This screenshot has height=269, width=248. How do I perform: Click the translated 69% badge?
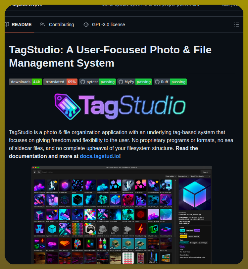coord(60,82)
